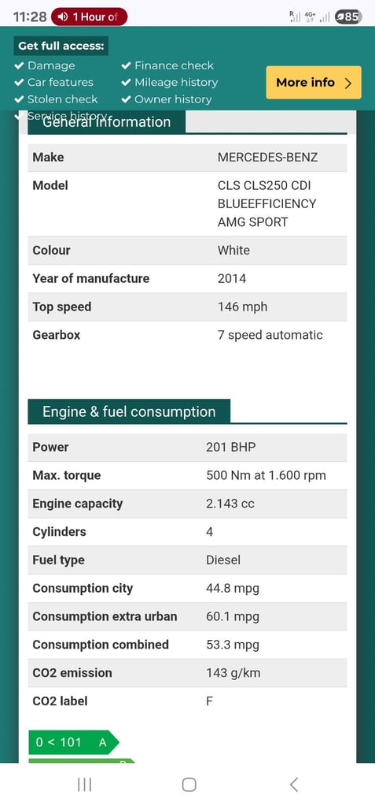
Task: Select the General Information section header
Action: click(x=106, y=122)
